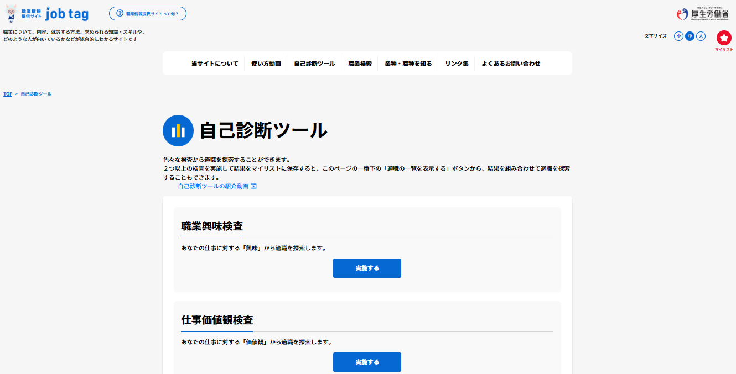
Task: Click the video icon next to 紹介動画 link
Action: (253, 186)
